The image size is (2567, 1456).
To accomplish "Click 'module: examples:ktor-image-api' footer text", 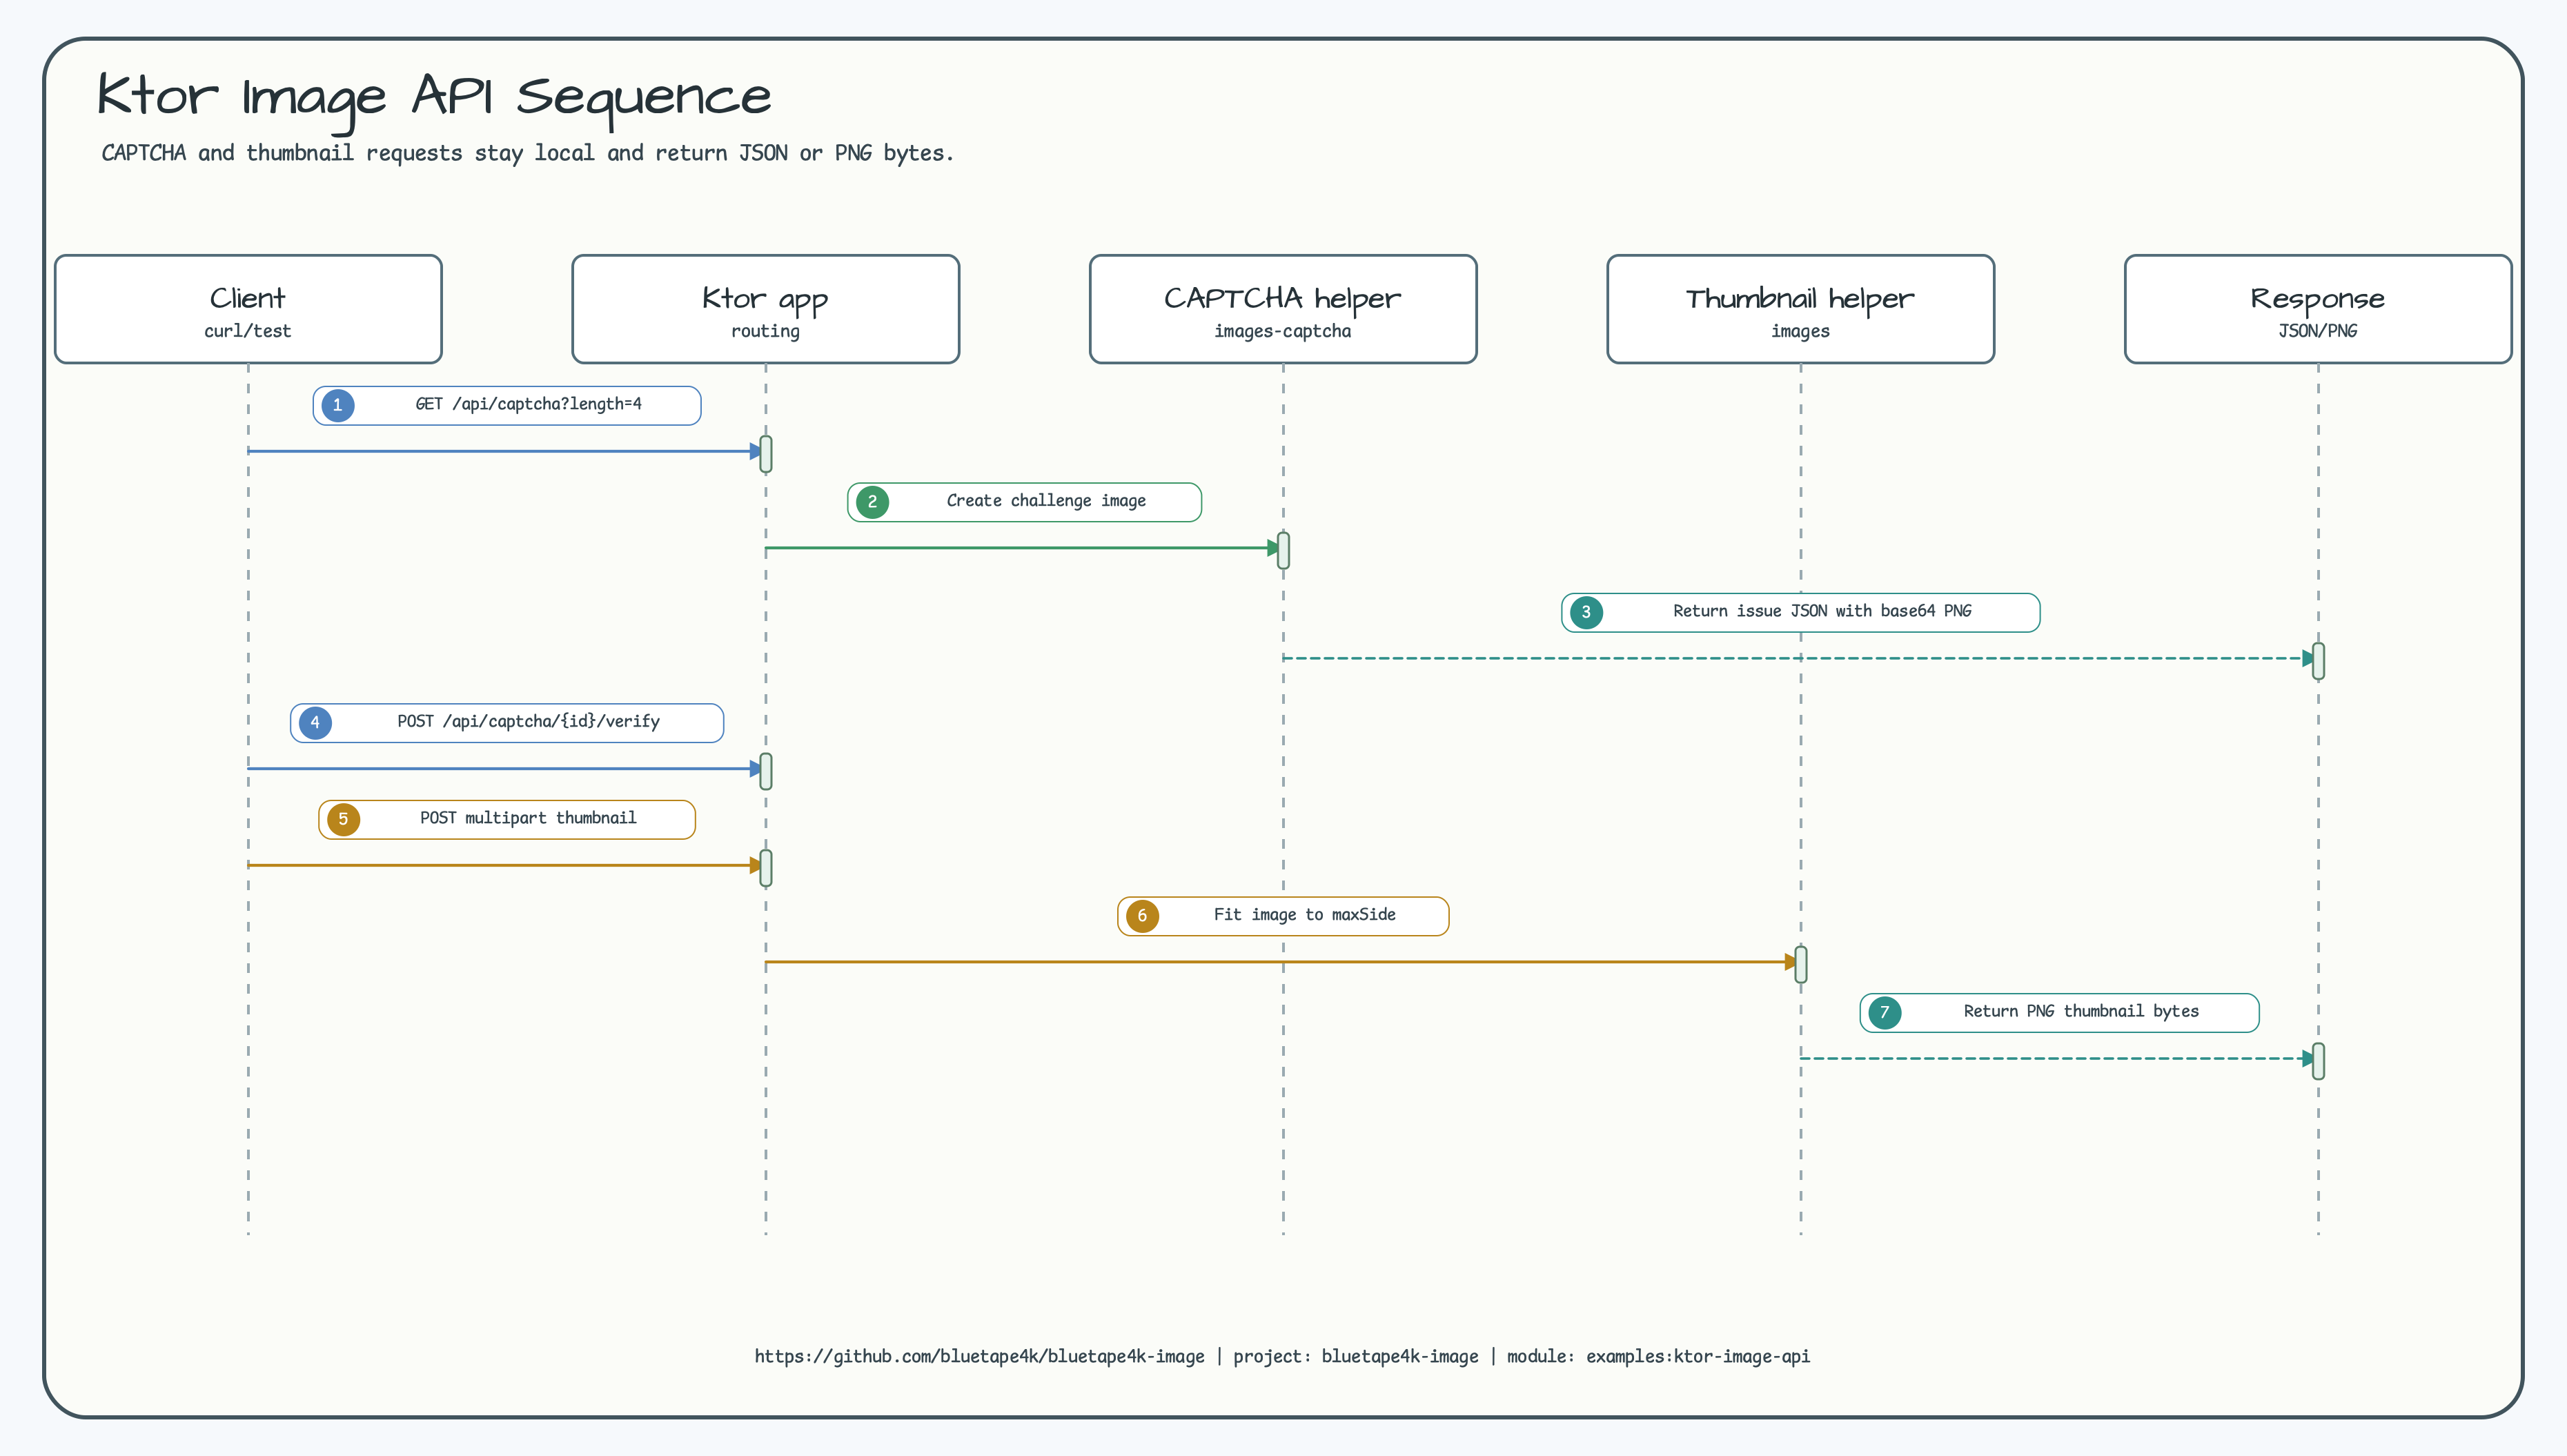I will pos(1658,1356).
